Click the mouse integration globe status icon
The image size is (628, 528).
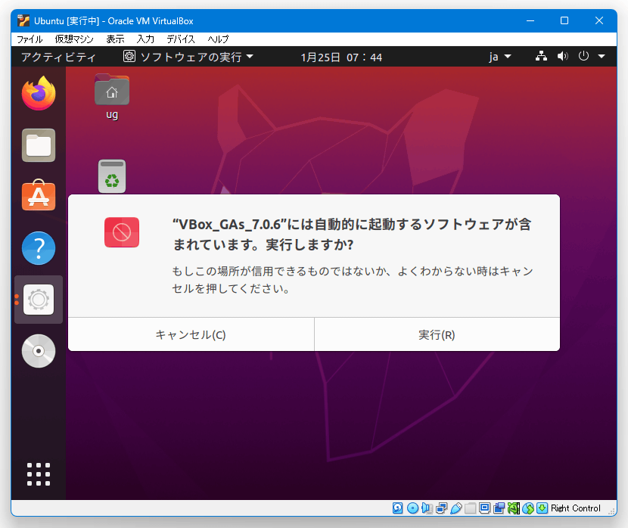point(528,508)
